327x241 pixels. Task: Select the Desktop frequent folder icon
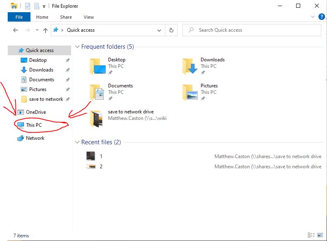[x=97, y=66]
